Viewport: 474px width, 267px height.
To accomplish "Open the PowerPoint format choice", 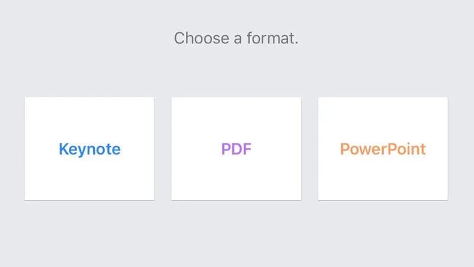I will coord(383,148).
